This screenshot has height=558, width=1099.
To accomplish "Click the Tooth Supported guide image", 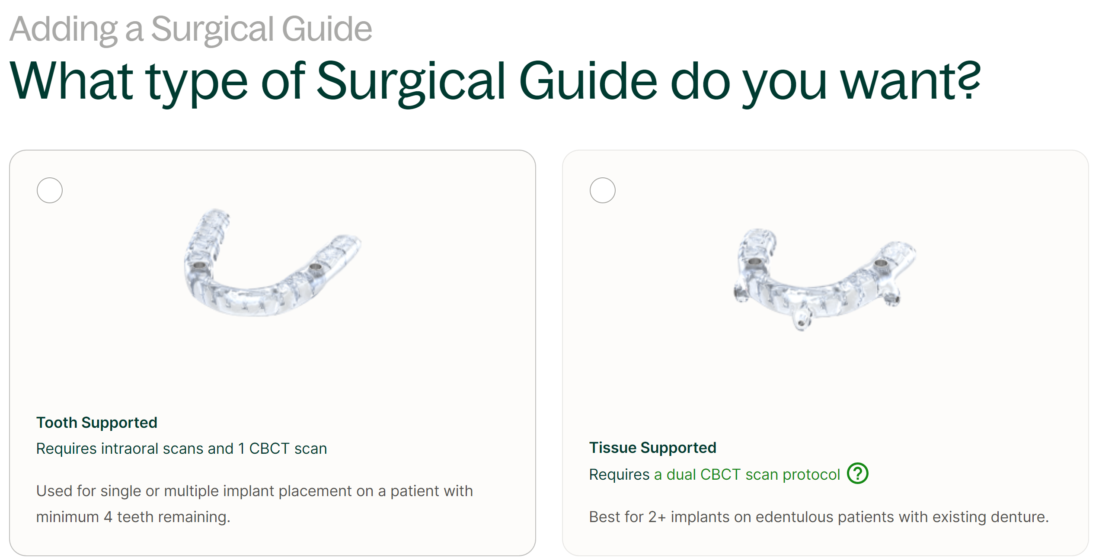I will tap(272, 264).
